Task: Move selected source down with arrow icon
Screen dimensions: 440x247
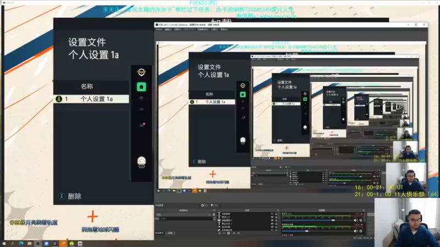Action: point(239,233)
